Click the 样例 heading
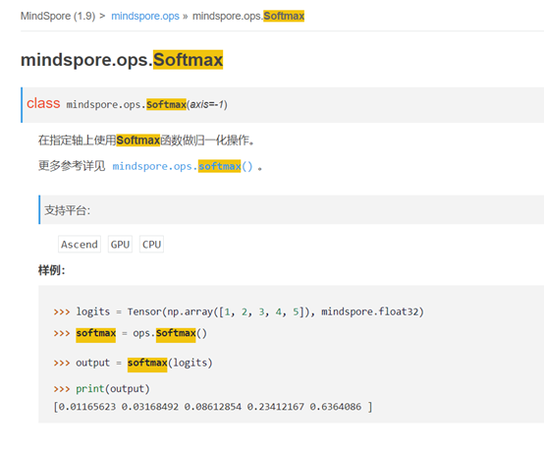Screen dimensions: 544x452 [x=52, y=270]
